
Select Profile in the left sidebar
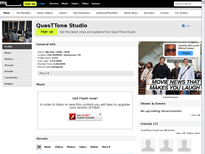click(x=17, y=47)
